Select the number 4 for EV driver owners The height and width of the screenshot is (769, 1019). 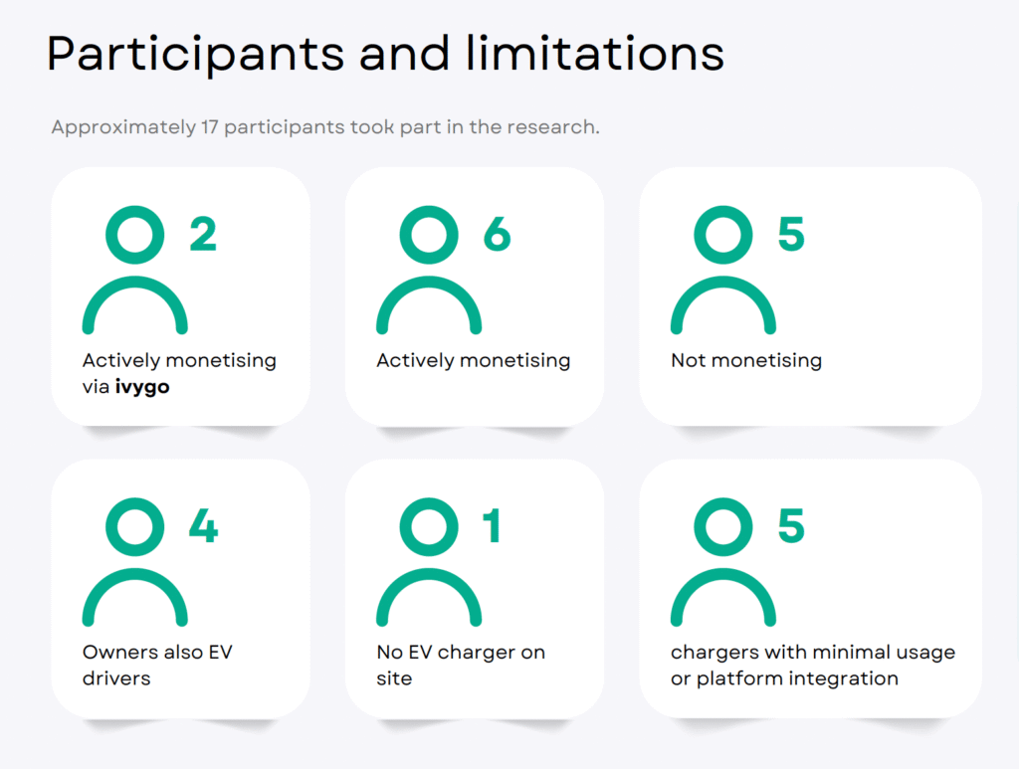pos(203,525)
